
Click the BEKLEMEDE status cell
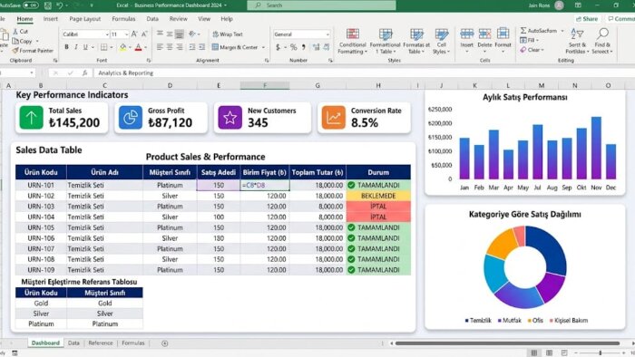(378, 196)
